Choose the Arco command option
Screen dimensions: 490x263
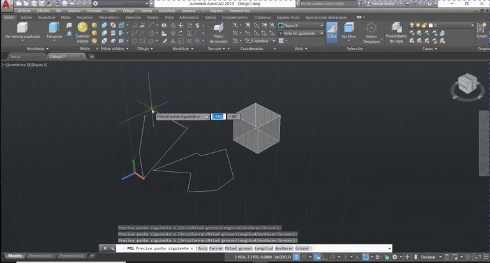point(202,248)
